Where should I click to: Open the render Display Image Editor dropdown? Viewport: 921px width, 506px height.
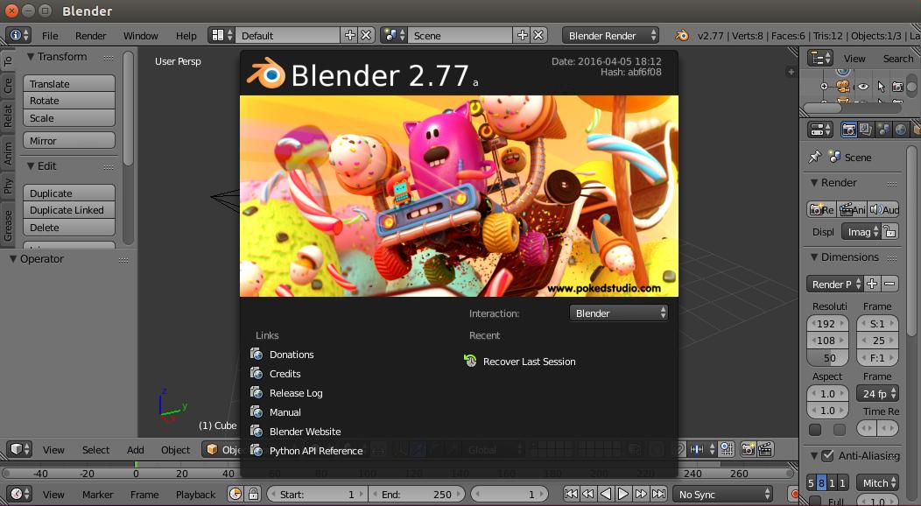(x=861, y=232)
